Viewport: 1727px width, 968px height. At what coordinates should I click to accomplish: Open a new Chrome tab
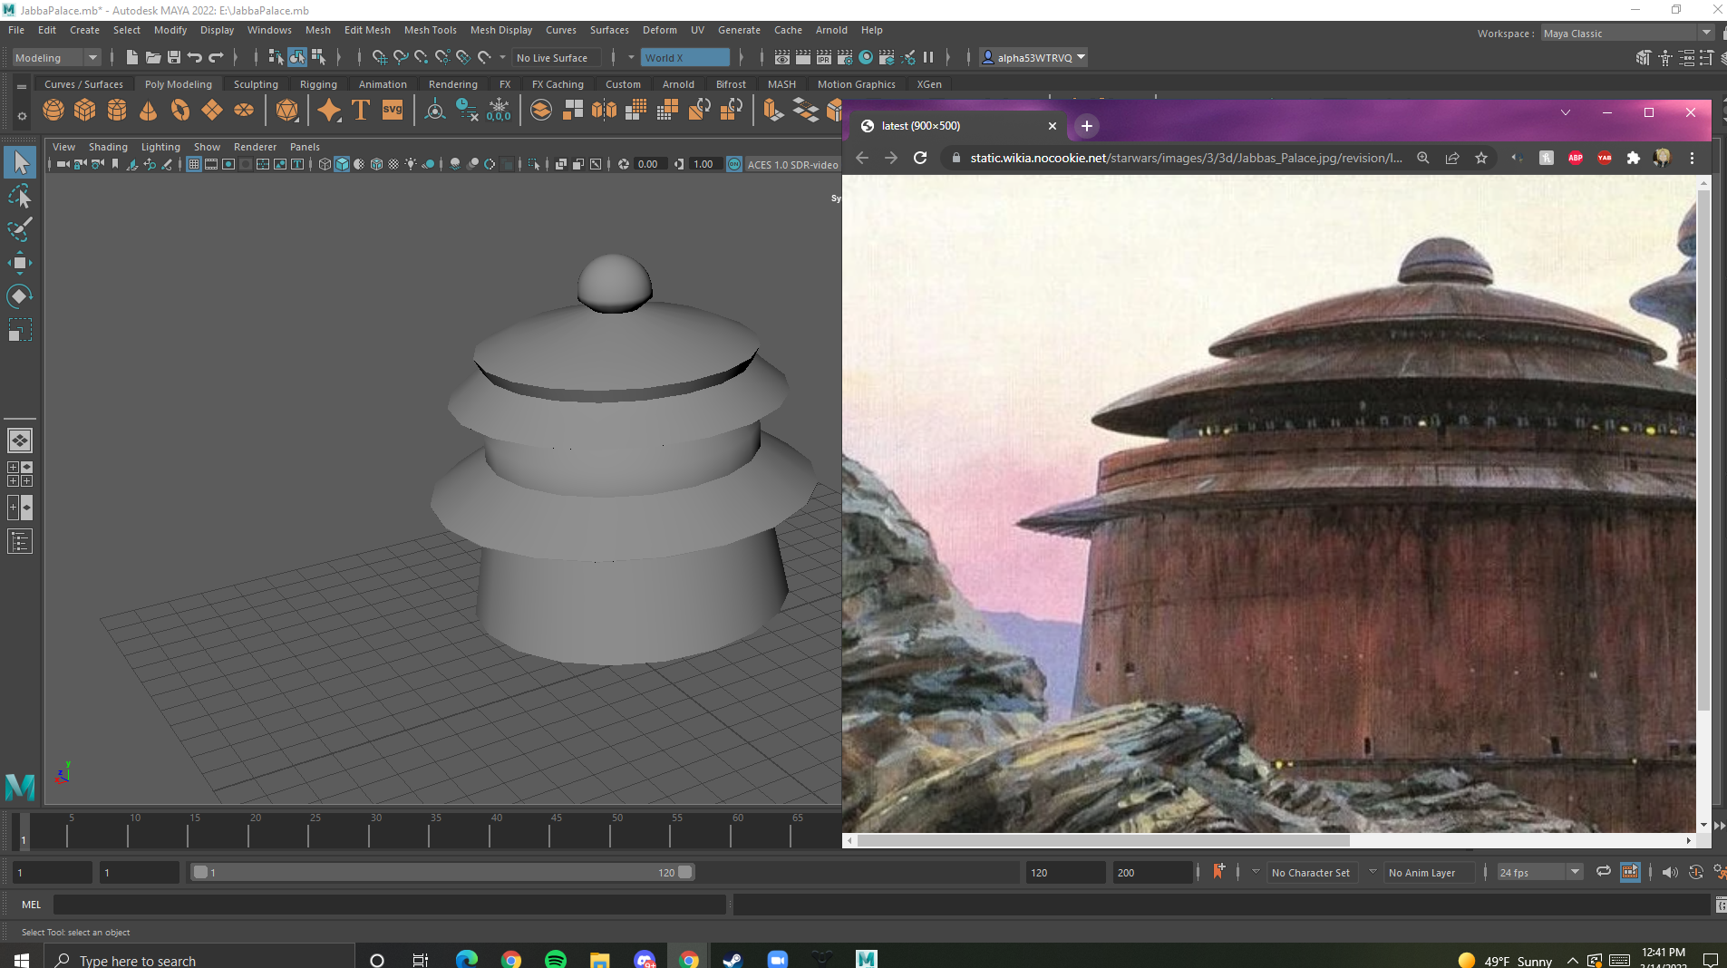(x=1086, y=126)
